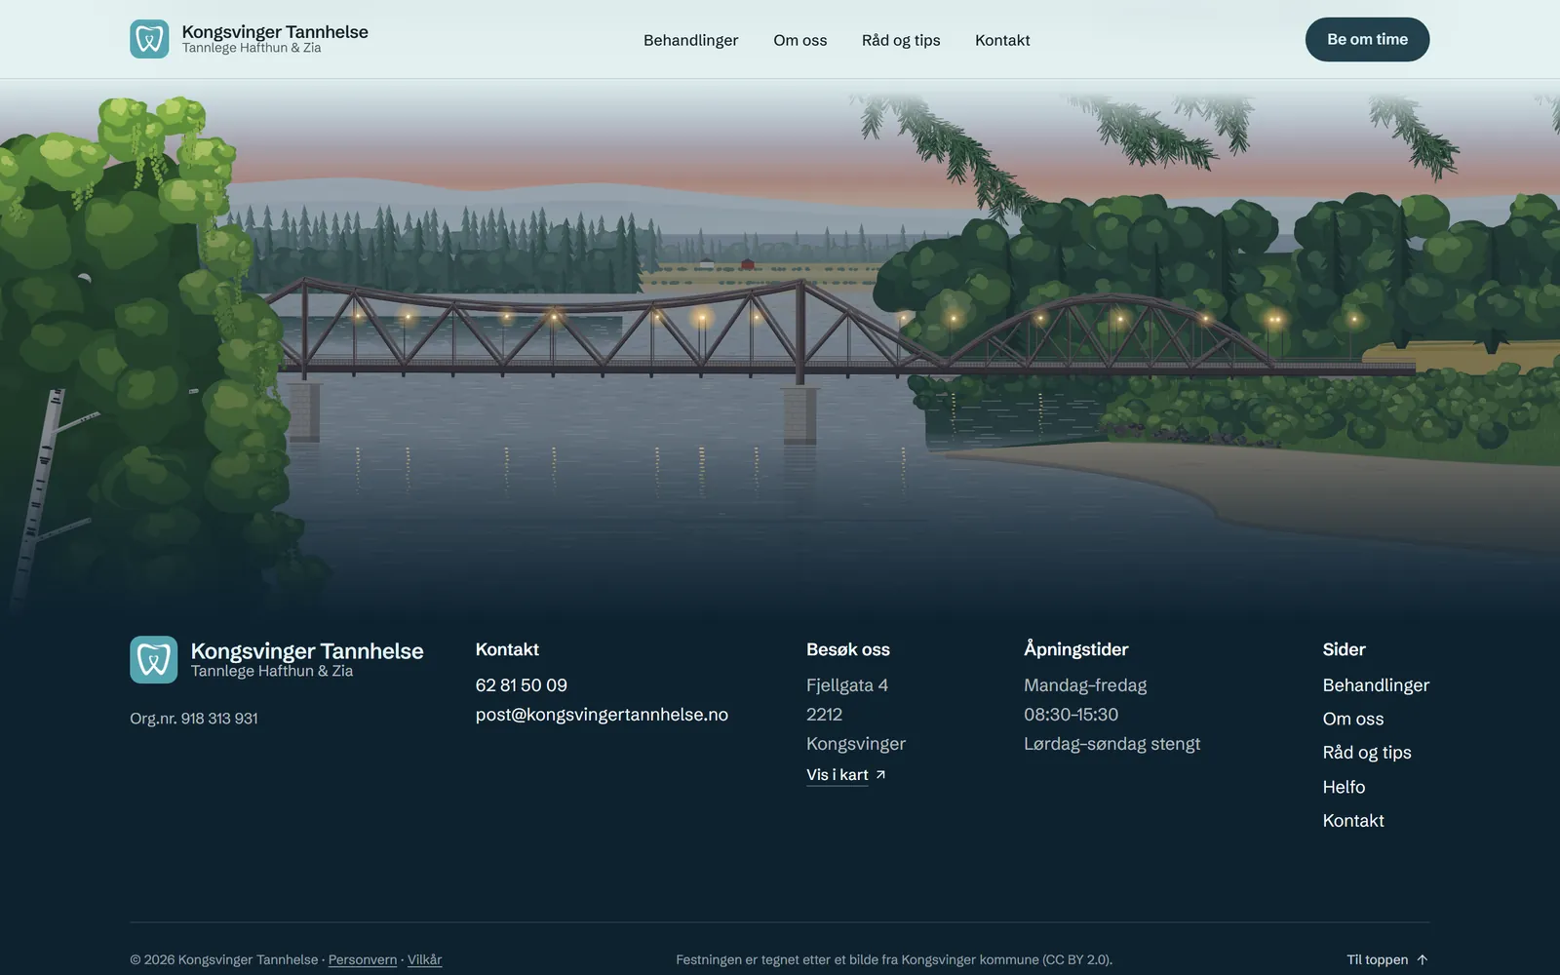The width and height of the screenshot is (1560, 975).
Task: Open the Vis i kart map link
Action: click(x=846, y=775)
